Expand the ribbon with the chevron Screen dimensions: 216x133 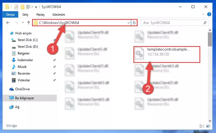(203, 14)
